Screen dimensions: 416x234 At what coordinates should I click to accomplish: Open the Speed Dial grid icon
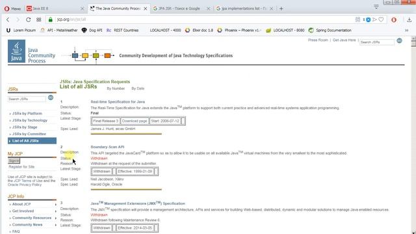pyautogui.click(x=39, y=19)
